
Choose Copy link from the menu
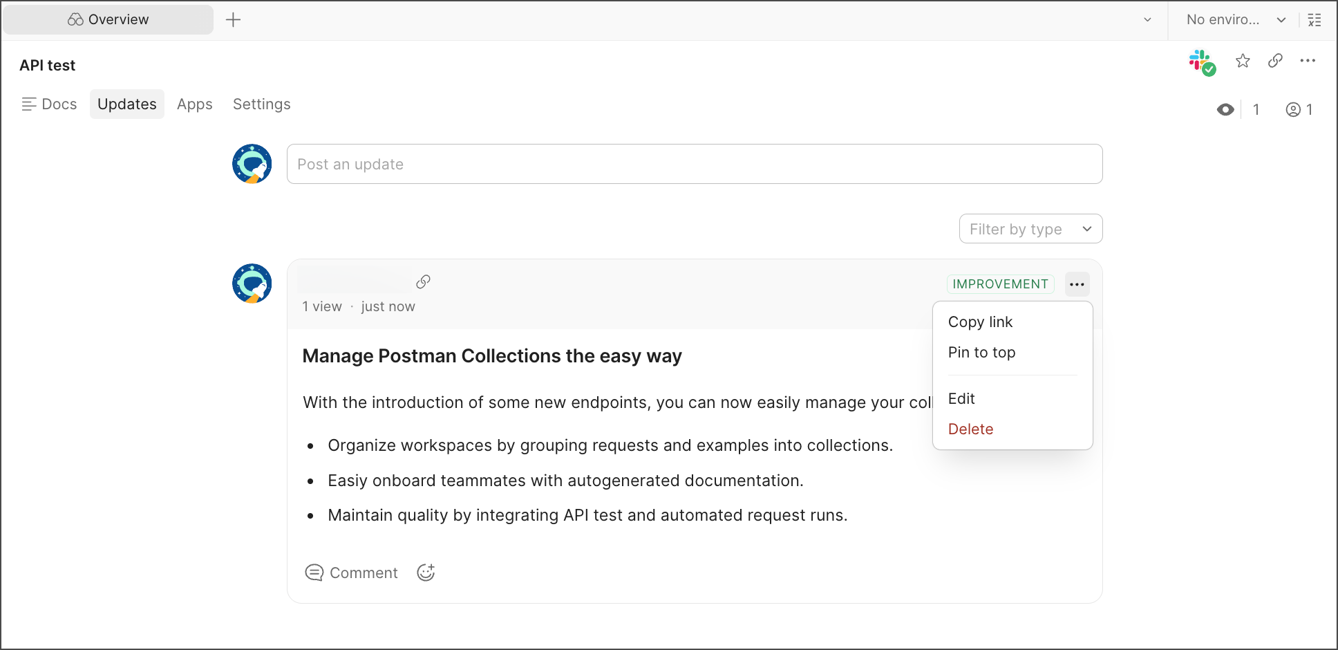980,322
